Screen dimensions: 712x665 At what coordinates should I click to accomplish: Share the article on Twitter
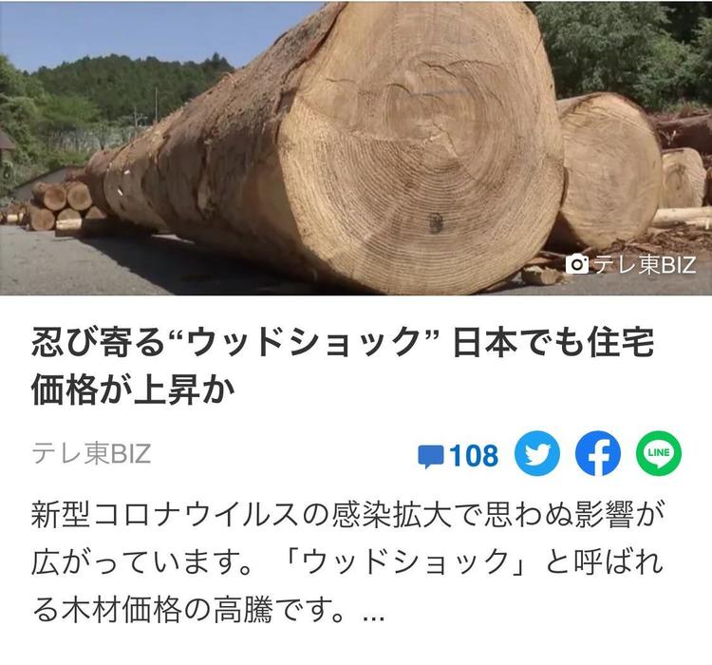[537, 454]
